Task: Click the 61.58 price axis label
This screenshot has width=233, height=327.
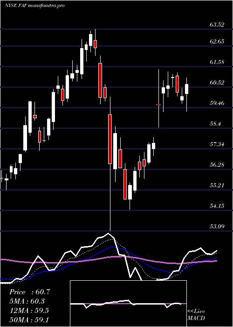Action: coord(217,62)
